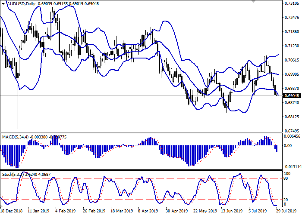Click the 0.69370 price axis label
Viewport: 302px width, 215px height.
point(292,89)
